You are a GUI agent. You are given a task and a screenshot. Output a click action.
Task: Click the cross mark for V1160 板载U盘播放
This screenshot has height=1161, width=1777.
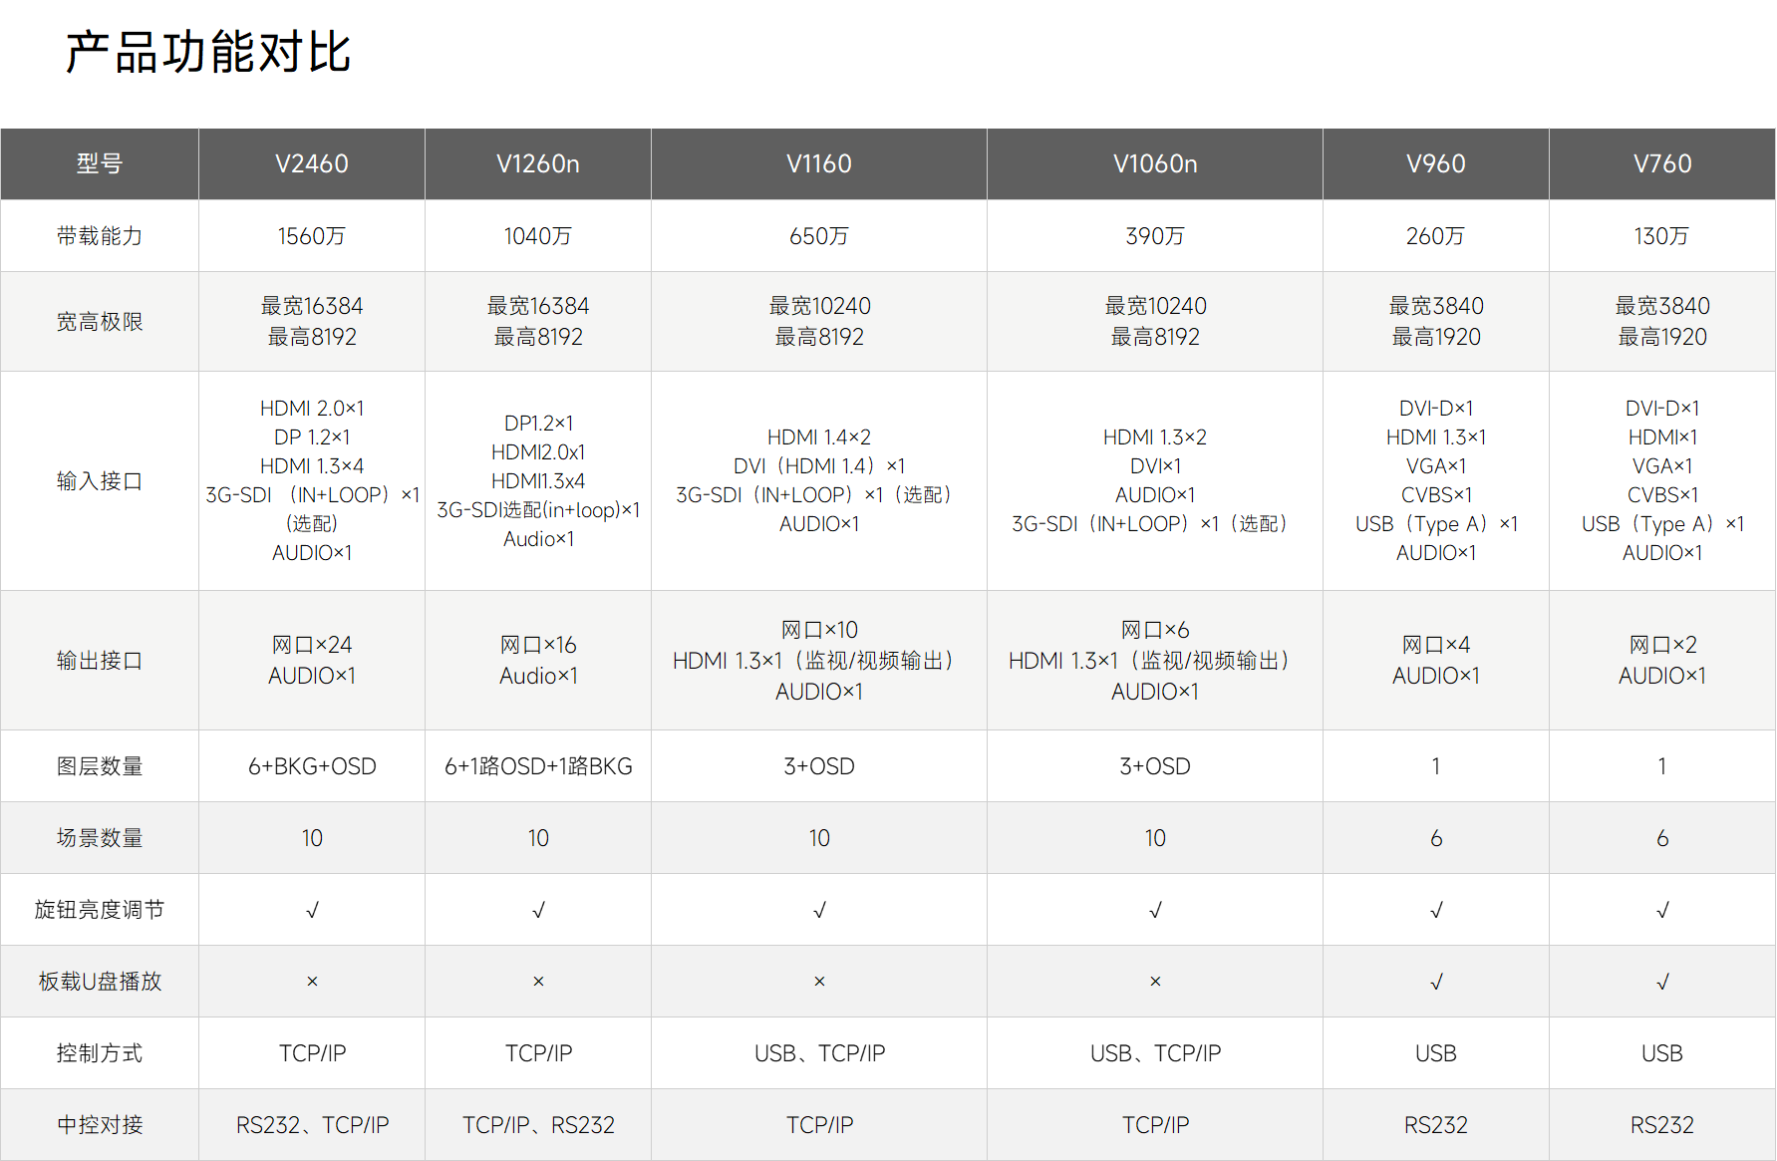(x=818, y=982)
